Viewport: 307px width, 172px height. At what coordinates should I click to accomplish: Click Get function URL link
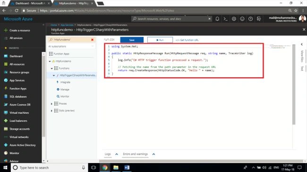187,40
